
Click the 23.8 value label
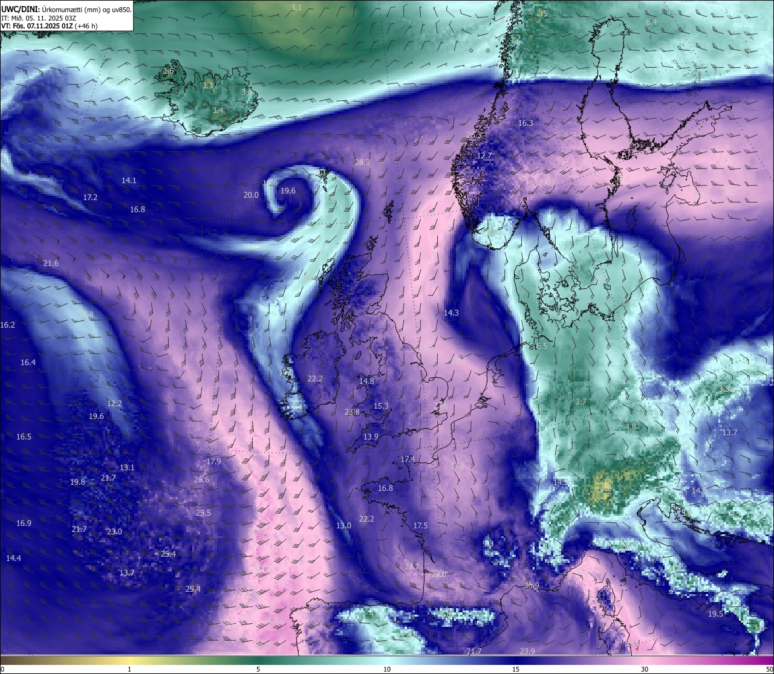point(352,412)
